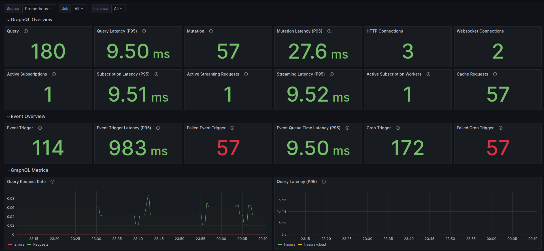Screen dimensions: 544x251
Task: Open the Prometheus source dropdown
Action: click(x=39, y=9)
